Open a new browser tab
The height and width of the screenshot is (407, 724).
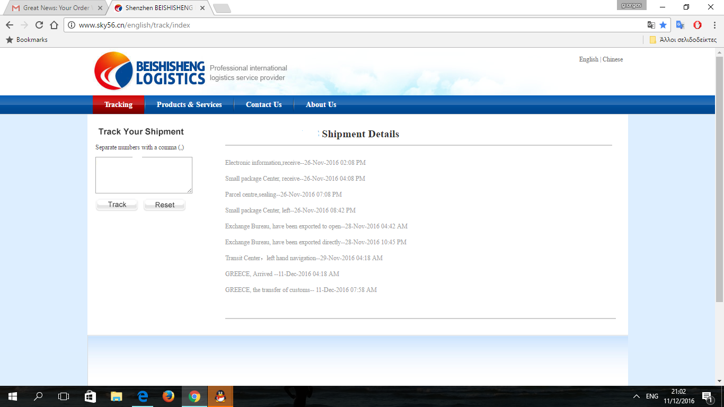[222, 8]
